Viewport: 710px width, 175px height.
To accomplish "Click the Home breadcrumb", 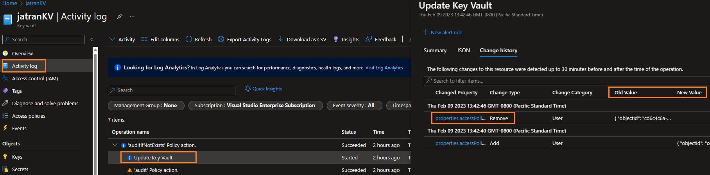I will pyautogui.click(x=10, y=3).
